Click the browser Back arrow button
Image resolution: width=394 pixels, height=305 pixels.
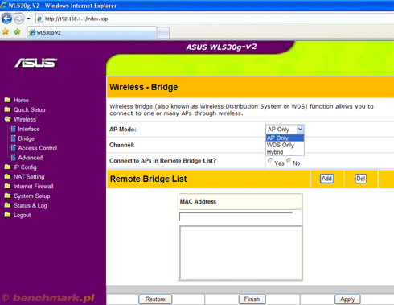click(6, 19)
